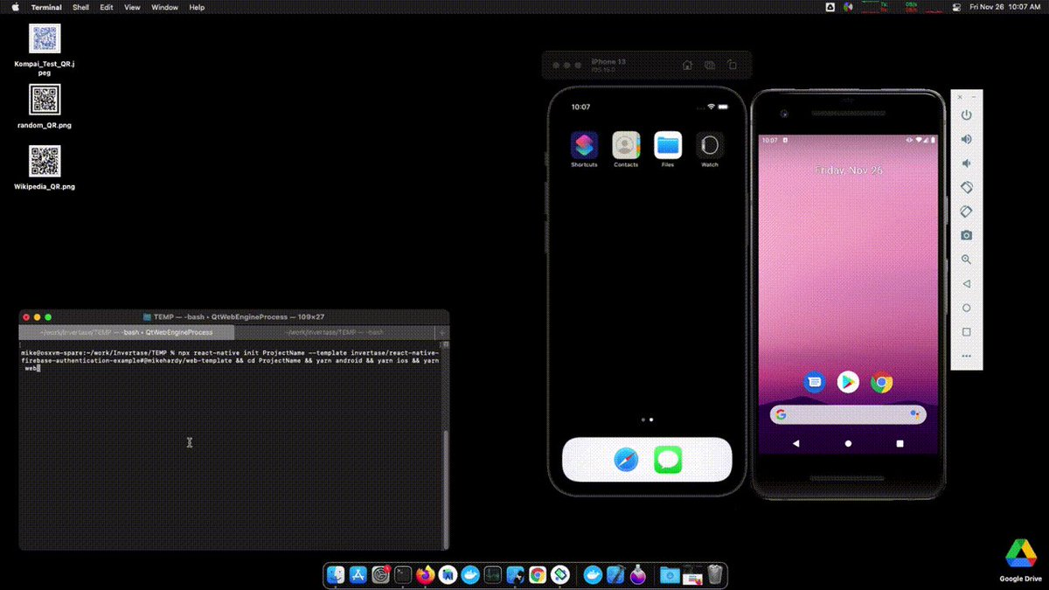
Task: Switch to the second terminal tab labeled bash
Action: 335,332
